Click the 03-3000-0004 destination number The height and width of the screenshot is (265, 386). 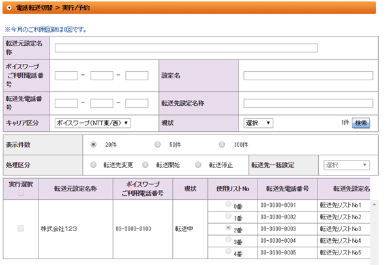278,241
